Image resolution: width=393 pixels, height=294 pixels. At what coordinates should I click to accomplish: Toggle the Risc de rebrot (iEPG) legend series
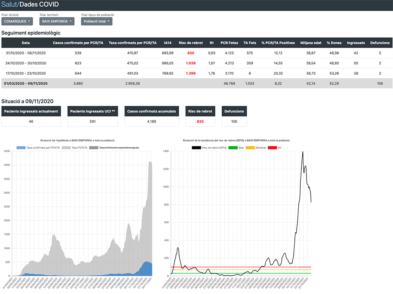[x=209, y=148]
